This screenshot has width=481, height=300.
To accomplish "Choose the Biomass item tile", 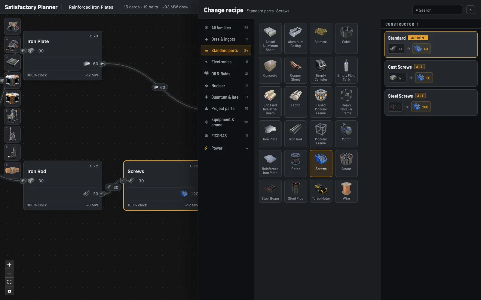I will pos(321,38).
